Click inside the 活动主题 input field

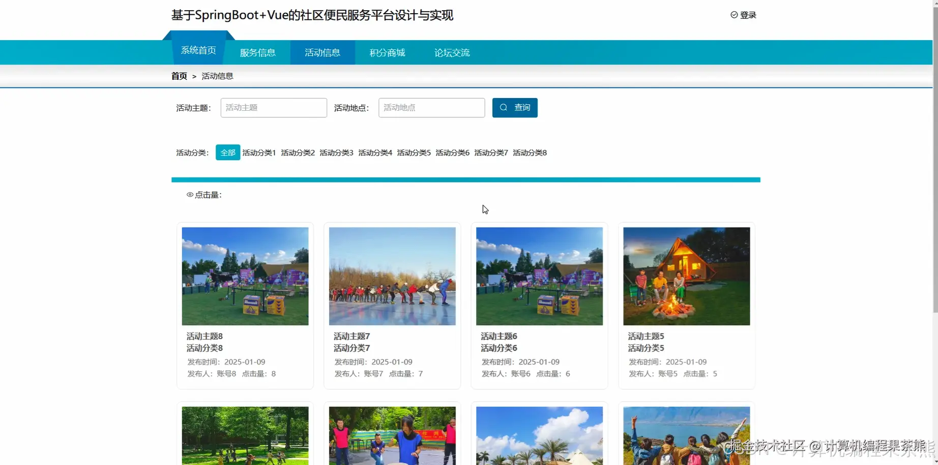(x=273, y=107)
